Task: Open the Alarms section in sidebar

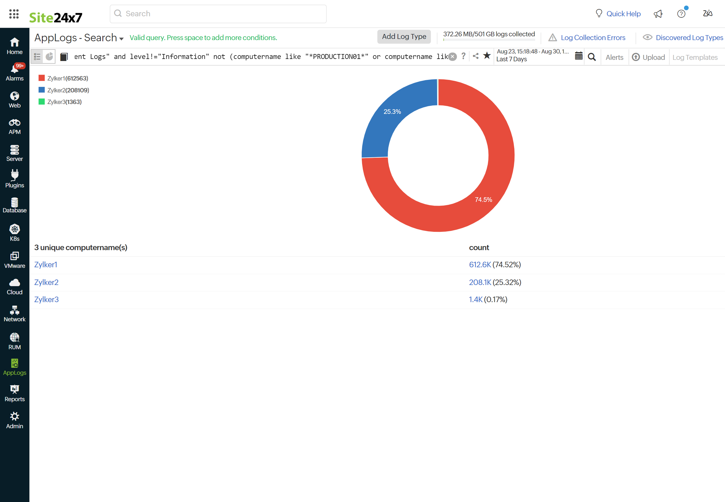Action: [15, 72]
